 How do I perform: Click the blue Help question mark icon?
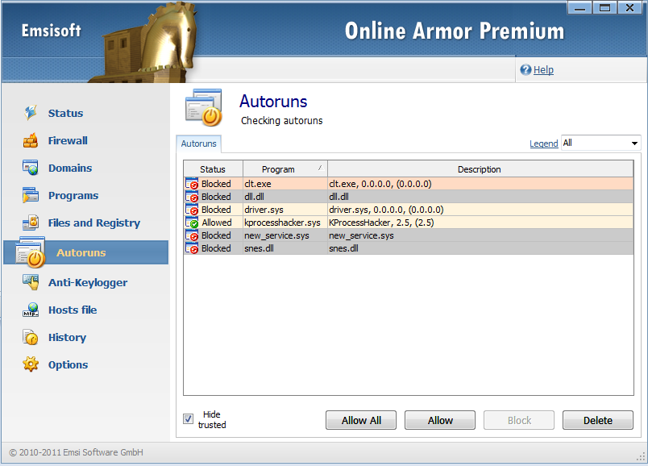pyautogui.click(x=525, y=70)
